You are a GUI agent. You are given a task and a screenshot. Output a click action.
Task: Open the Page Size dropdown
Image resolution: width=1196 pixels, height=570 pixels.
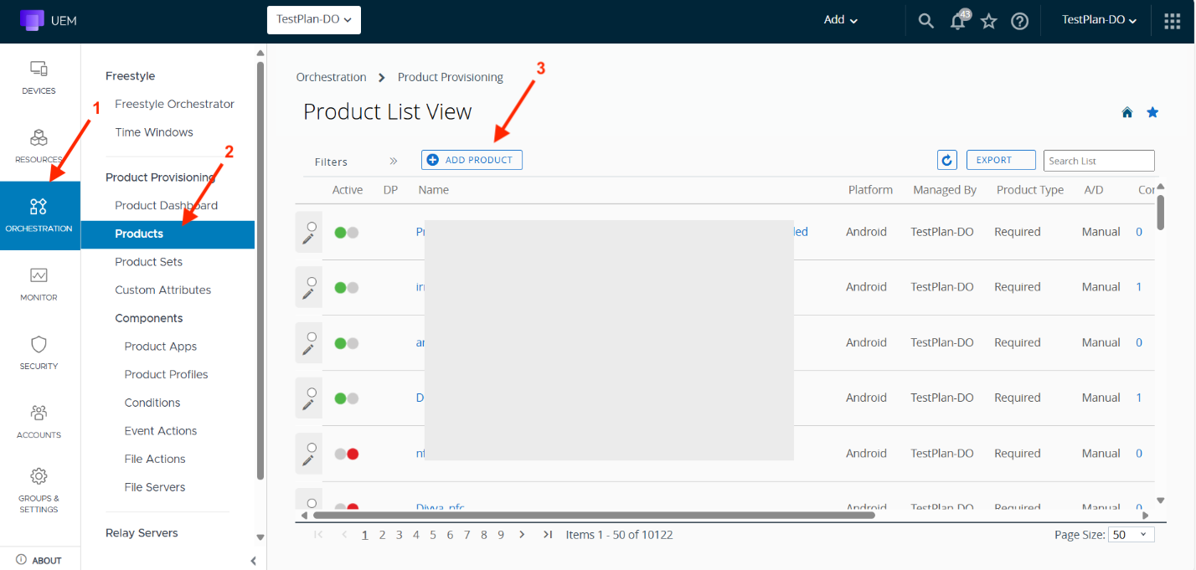tap(1131, 534)
